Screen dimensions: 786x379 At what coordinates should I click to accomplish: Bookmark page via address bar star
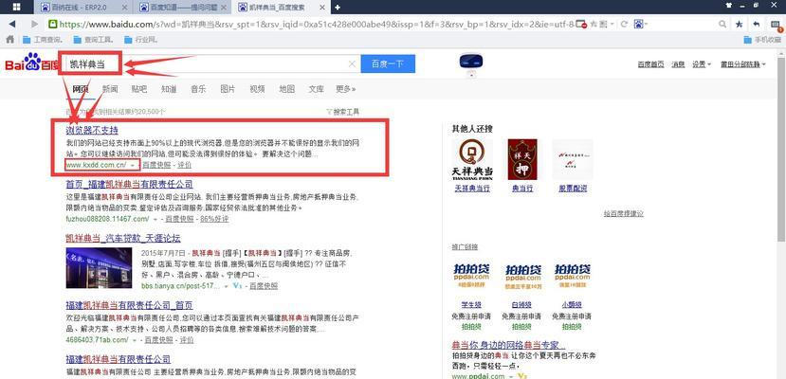[x=594, y=24]
